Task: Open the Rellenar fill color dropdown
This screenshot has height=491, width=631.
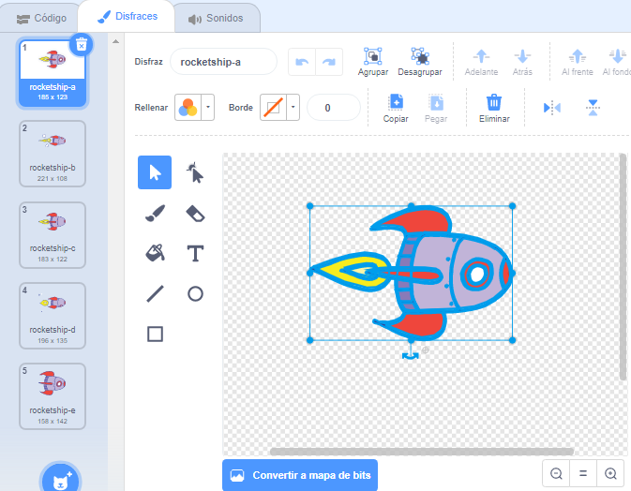Action: click(207, 107)
